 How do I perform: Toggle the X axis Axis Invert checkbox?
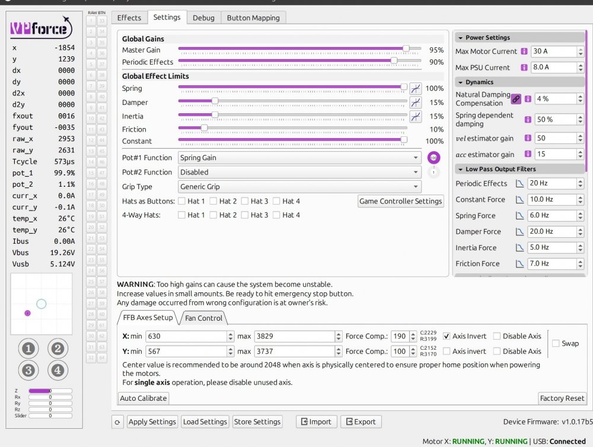pyautogui.click(x=447, y=336)
